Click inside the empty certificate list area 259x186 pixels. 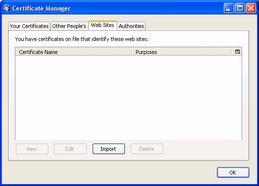(128, 98)
